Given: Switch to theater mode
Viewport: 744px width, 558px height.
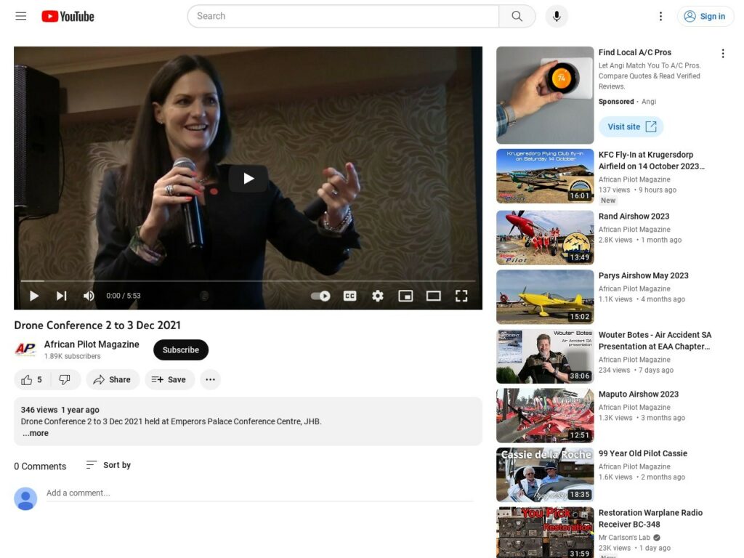Looking at the screenshot, I should click(x=433, y=296).
